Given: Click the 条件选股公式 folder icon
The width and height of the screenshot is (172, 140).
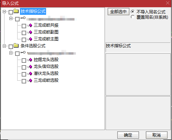Looking at the screenshot, I should click(16, 46).
